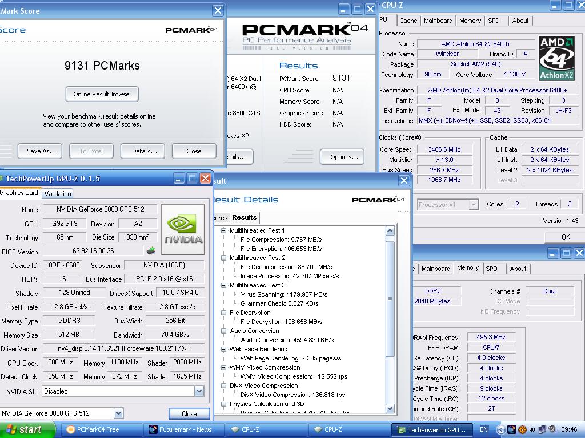Click the Core Speed value 3466.6 MHz
The image size is (585, 438).
(444, 150)
